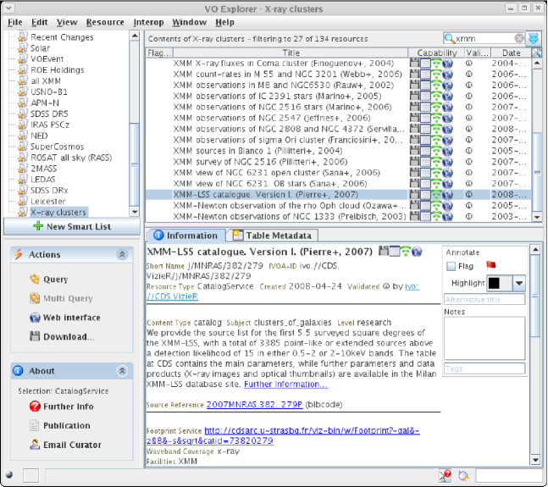The image size is (548, 487).
Task: Open the table column chooser icon
Action: coord(536,53)
